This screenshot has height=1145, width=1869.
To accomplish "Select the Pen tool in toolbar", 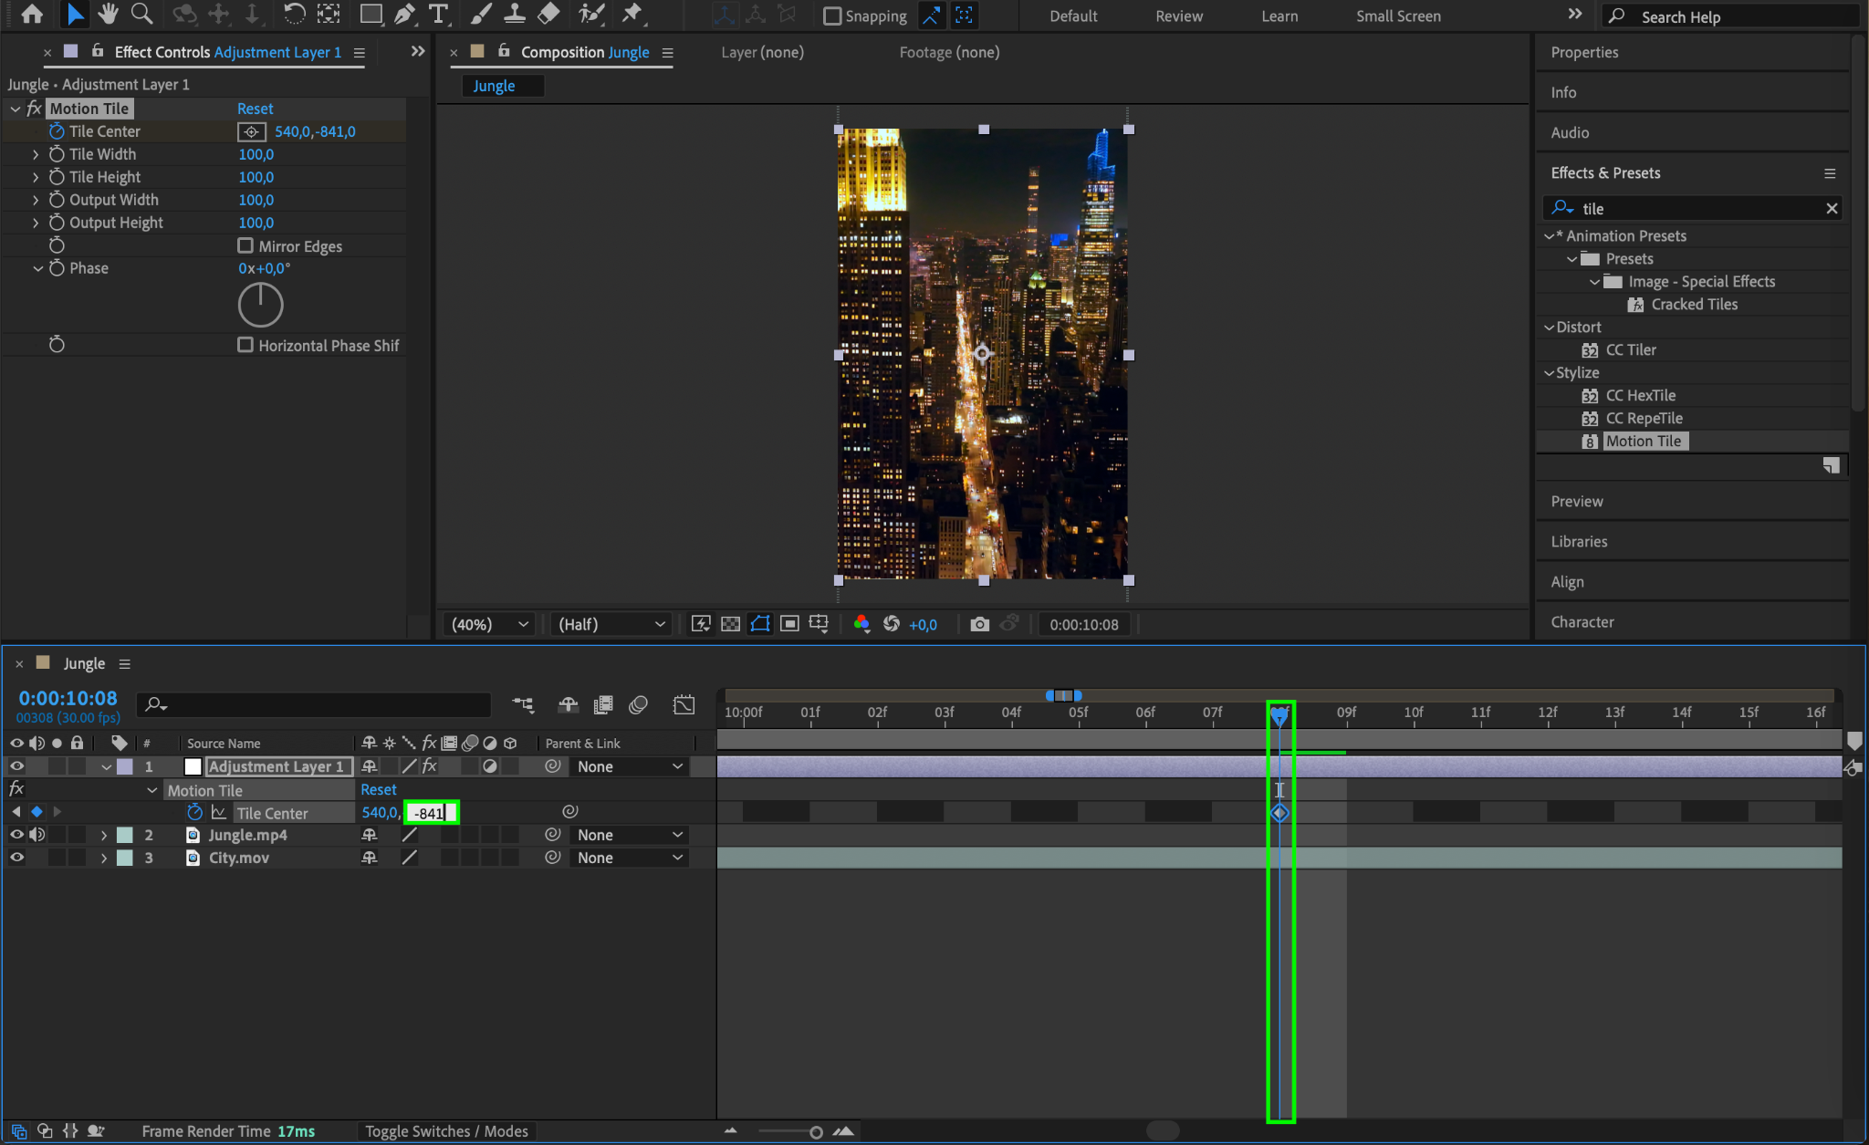I will pos(404,14).
